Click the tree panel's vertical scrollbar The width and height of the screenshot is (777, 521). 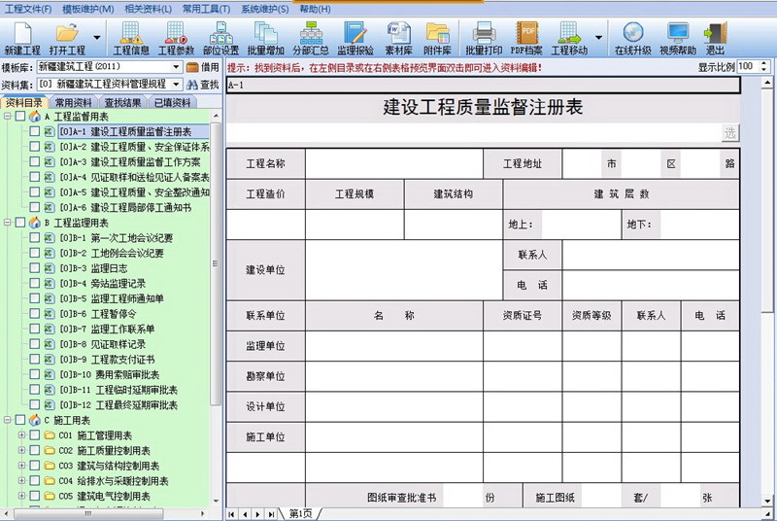[216, 308]
